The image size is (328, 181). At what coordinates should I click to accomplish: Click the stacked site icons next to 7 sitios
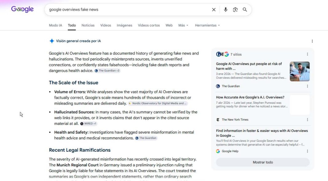222,54
